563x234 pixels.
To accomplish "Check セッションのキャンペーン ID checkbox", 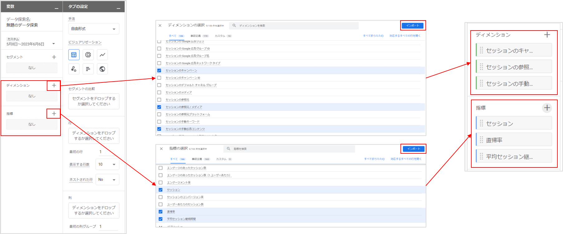I will pyautogui.click(x=159, y=78).
